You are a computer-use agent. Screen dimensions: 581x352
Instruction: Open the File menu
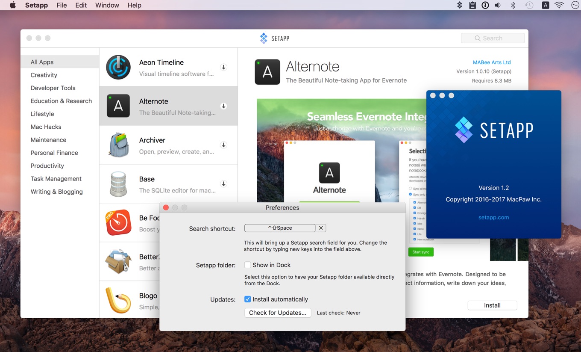[62, 5]
